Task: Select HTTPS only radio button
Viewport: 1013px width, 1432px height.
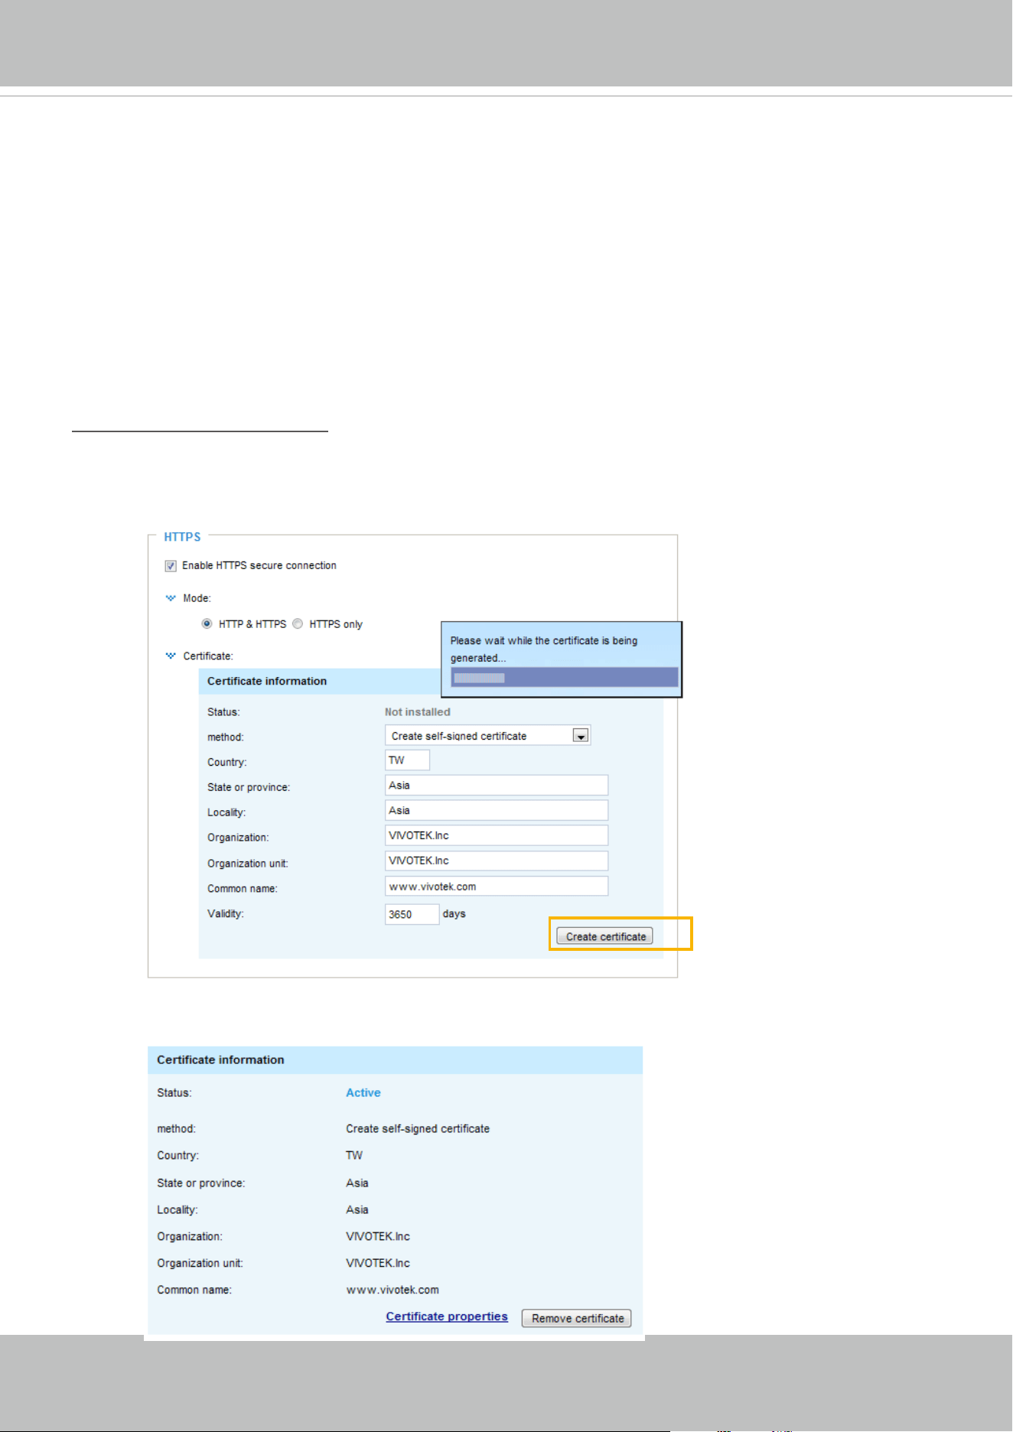Action: click(298, 624)
